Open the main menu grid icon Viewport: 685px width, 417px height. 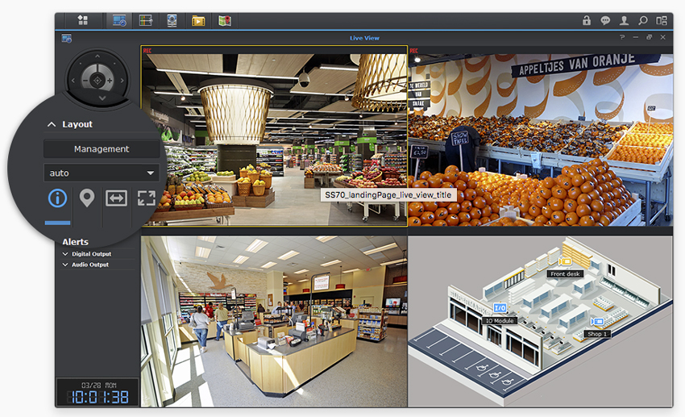82,20
